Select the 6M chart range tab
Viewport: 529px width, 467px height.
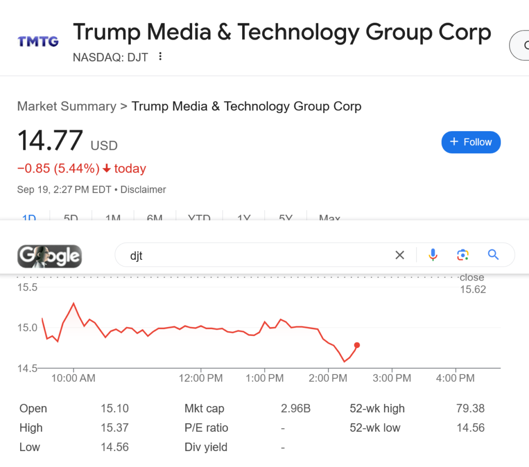point(154,217)
